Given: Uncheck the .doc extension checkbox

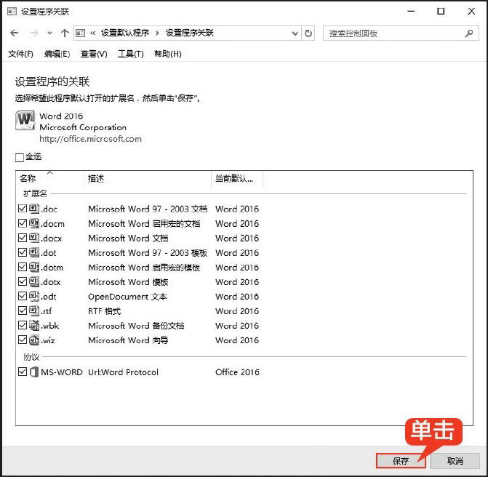Looking at the screenshot, I should 23,209.
